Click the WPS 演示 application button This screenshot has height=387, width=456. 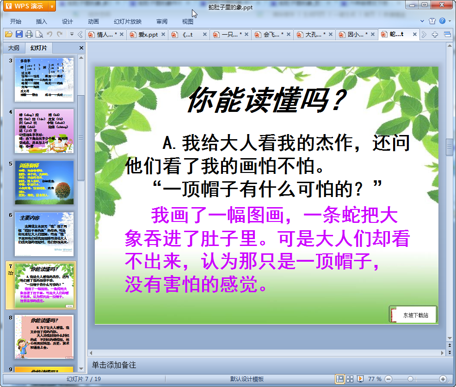click(x=25, y=6)
